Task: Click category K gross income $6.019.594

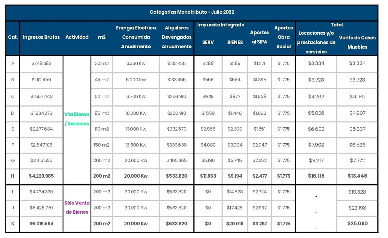Action: pos(41,224)
